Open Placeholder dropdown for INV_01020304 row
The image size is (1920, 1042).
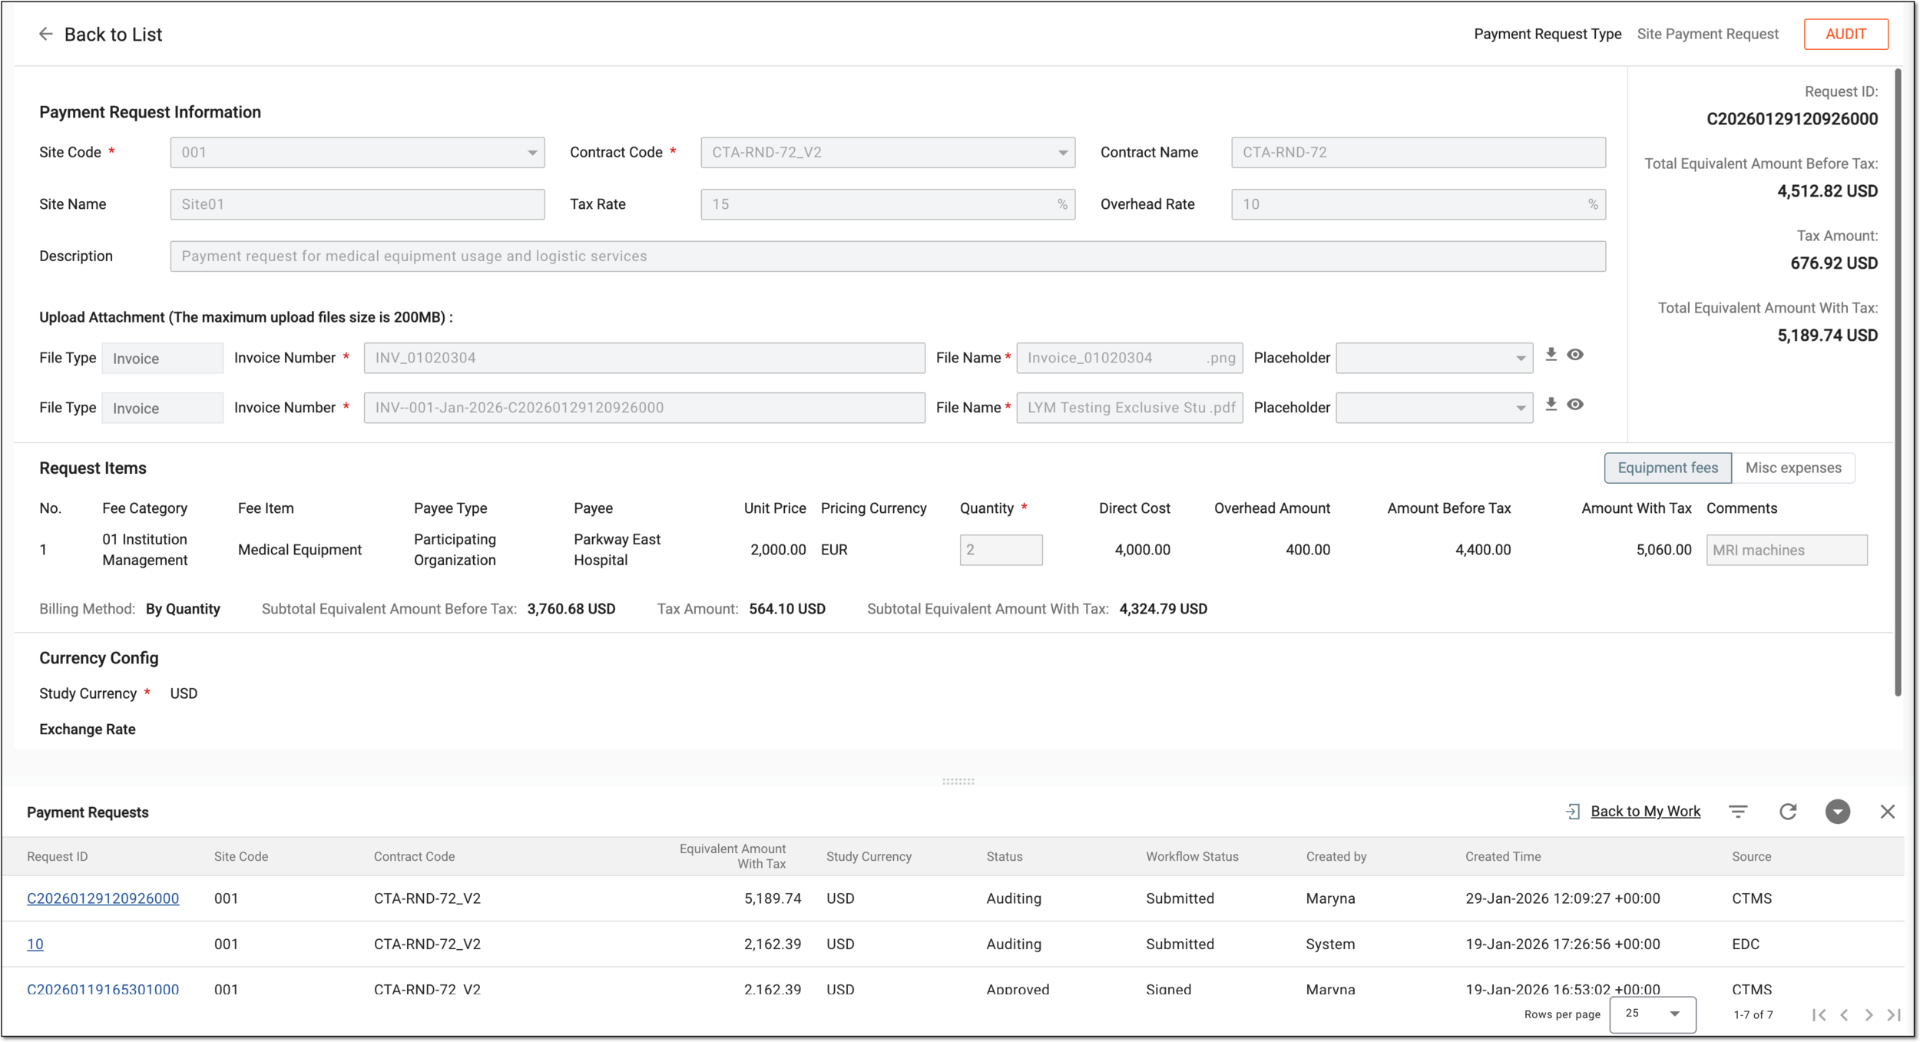[1434, 358]
